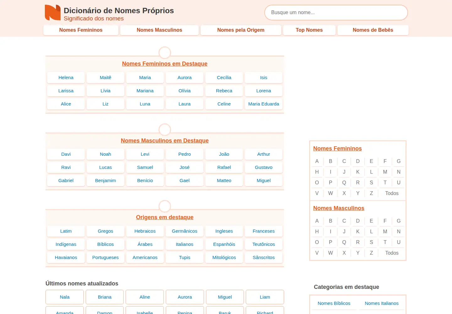This screenshot has height=314, width=452.
Task: Open the Nomes Femininos menu
Action: (x=81, y=30)
